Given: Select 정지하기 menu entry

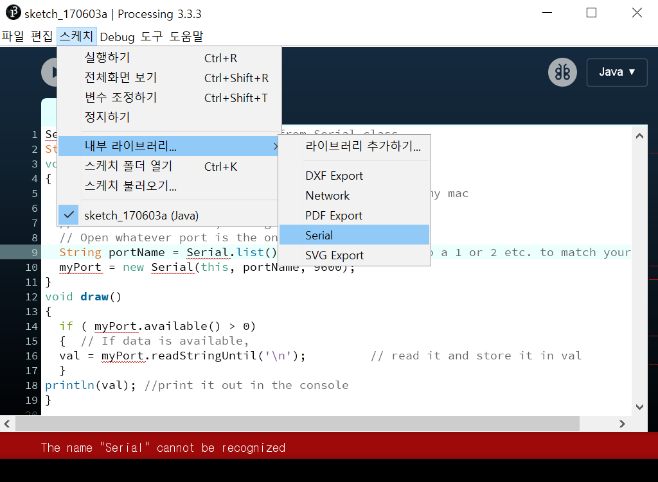Looking at the screenshot, I should point(170,117).
